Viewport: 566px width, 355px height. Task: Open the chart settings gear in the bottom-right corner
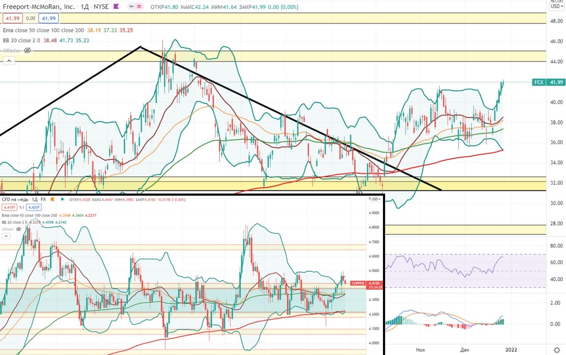(556, 350)
